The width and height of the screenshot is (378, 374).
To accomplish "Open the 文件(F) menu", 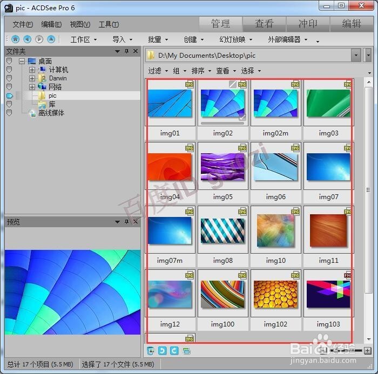I will tap(23, 24).
